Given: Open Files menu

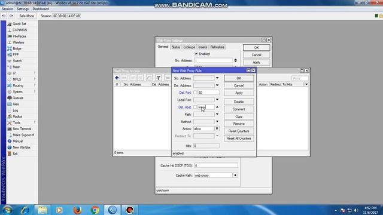Looking at the screenshot, I should click(16, 104).
